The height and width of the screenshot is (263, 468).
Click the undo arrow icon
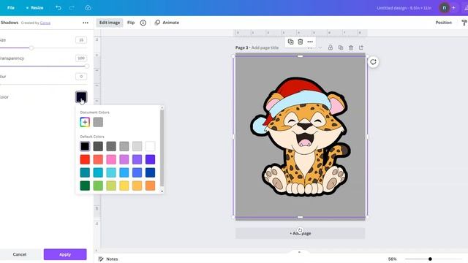58,8
